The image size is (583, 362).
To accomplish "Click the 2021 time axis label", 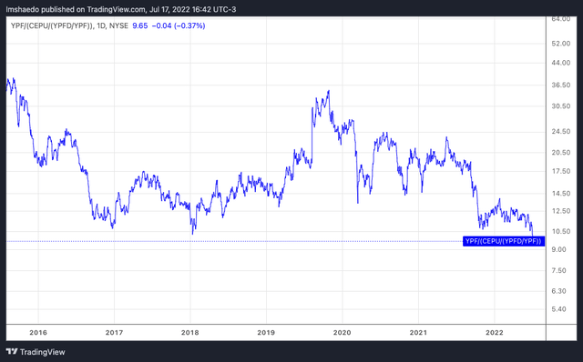I will pos(418,333).
